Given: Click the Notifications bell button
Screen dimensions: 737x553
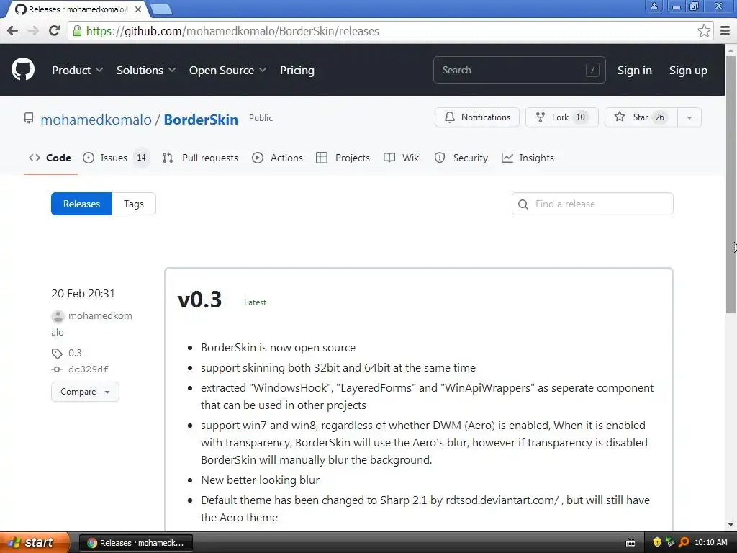Looking at the screenshot, I should coord(477,117).
